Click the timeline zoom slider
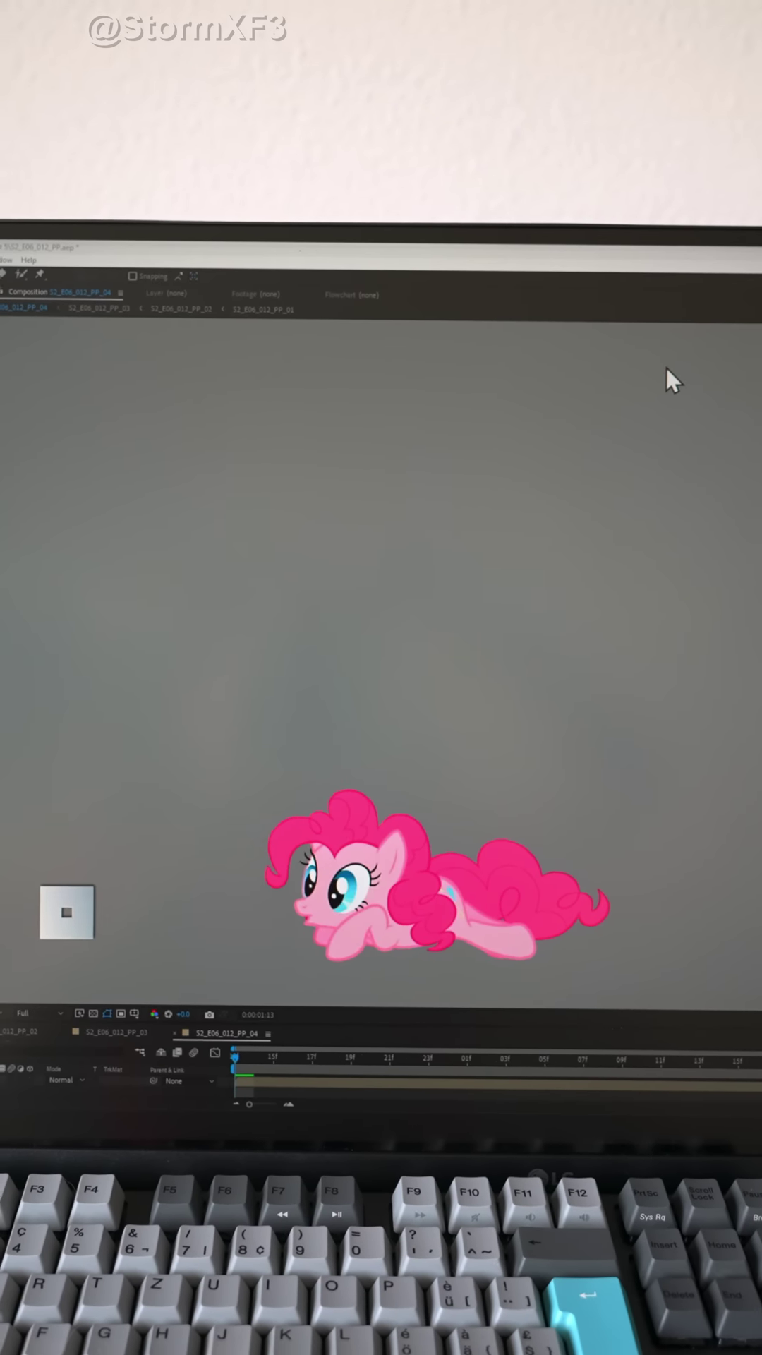 pos(249,1104)
